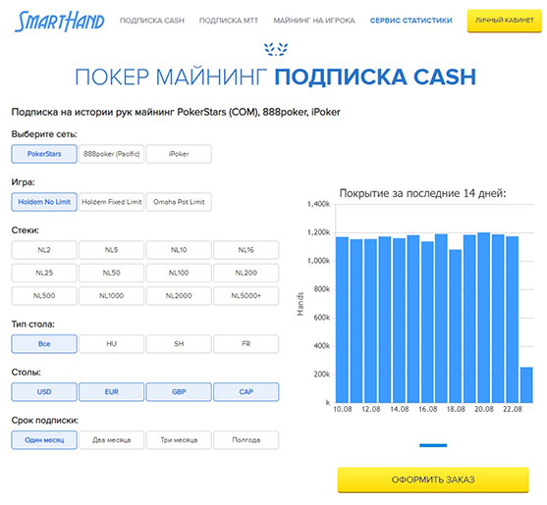Screen dimensions: 547x505
Task: Toggle the NL5 stake
Action: tap(112, 250)
